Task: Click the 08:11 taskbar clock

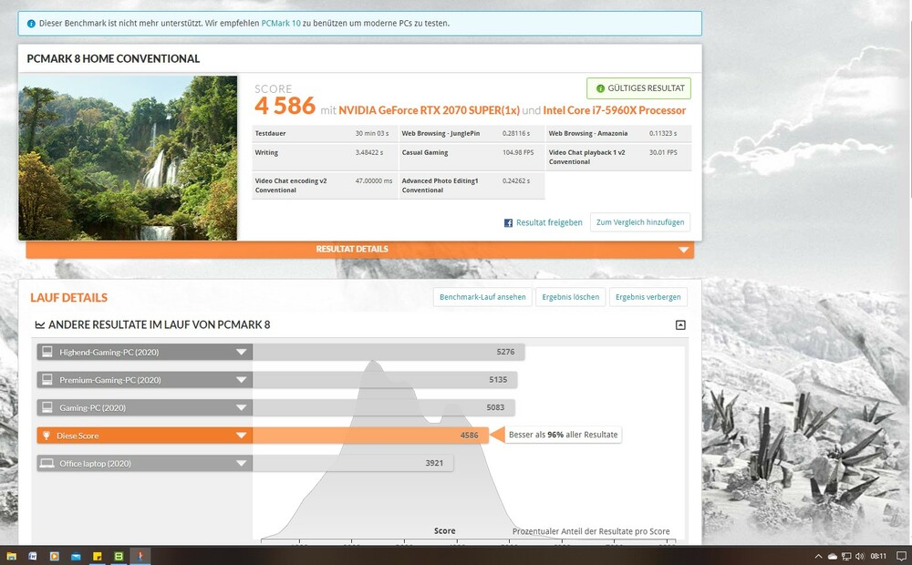Action: pyautogui.click(x=878, y=556)
